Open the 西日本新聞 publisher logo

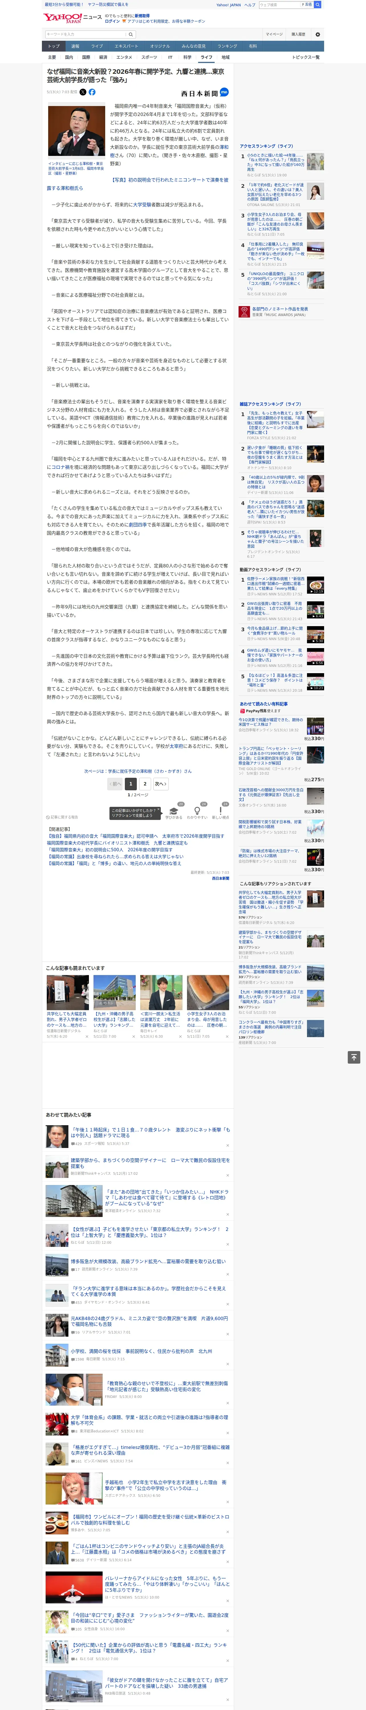coord(199,93)
